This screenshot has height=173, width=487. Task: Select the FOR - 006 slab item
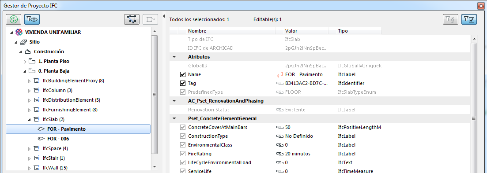point(58,139)
